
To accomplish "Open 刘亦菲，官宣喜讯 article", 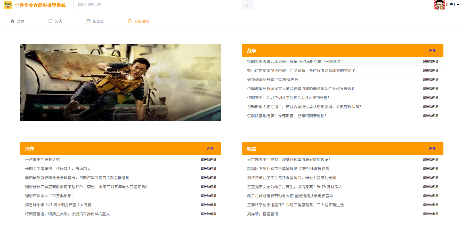I will pos(263,214).
